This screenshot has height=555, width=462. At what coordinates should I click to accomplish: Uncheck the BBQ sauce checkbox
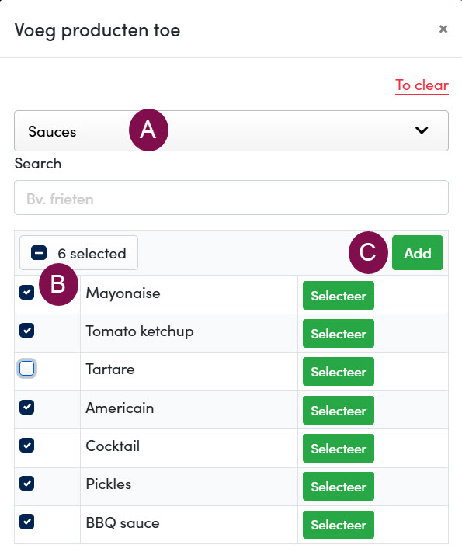(27, 522)
